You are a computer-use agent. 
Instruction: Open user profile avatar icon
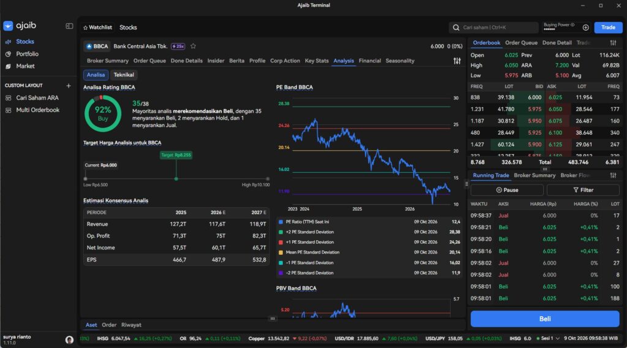coord(69,339)
